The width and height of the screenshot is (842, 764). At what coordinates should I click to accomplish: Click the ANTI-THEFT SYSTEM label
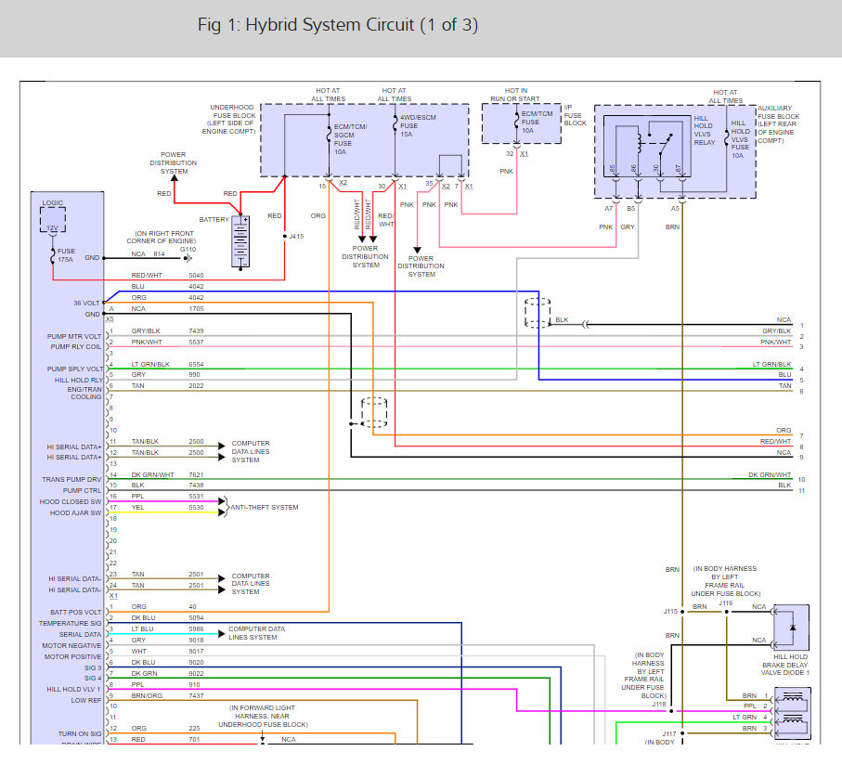[x=265, y=508]
